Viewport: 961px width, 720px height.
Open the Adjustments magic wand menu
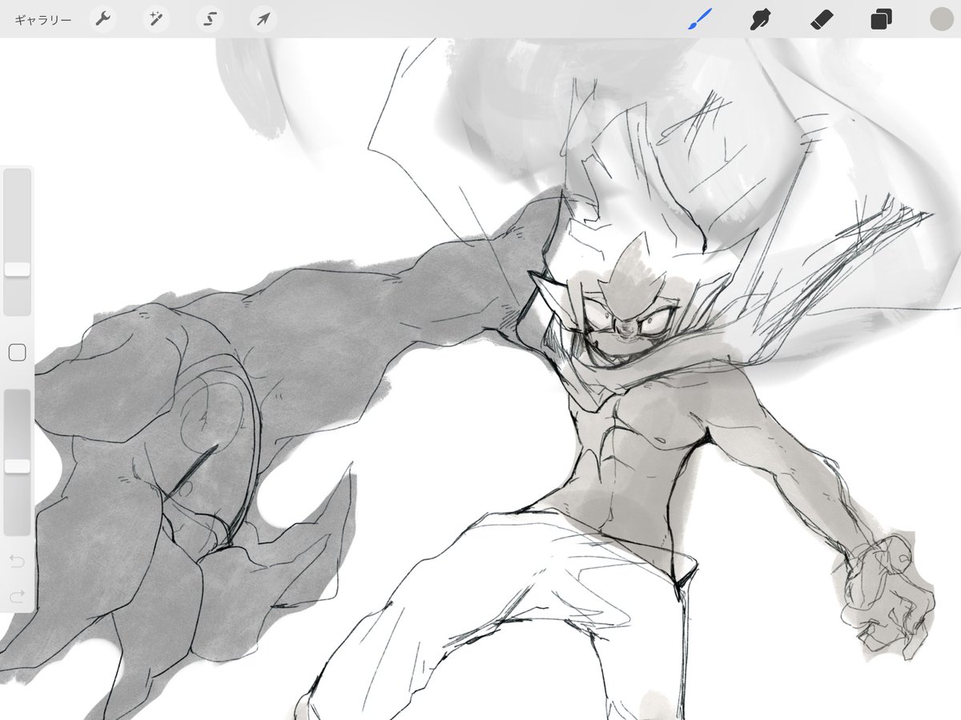tap(155, 19)
